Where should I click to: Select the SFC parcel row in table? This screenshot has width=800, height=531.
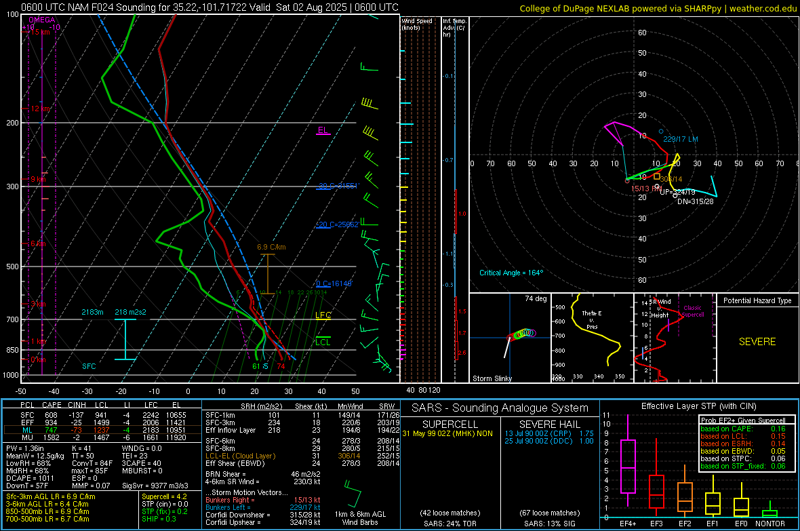point(102,415)
